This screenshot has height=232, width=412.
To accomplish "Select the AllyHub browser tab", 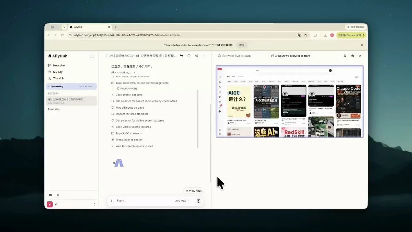I will pos(90,27).
